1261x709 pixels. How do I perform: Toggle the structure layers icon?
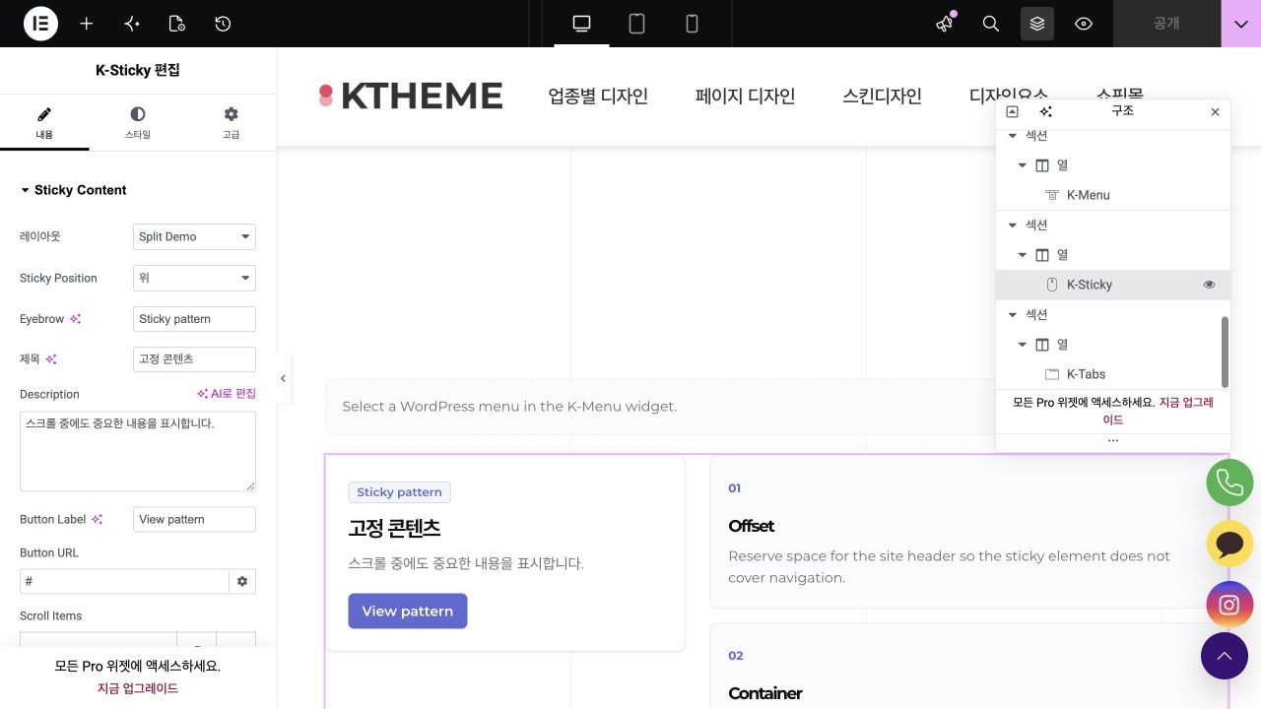[x=1037, y=24]
